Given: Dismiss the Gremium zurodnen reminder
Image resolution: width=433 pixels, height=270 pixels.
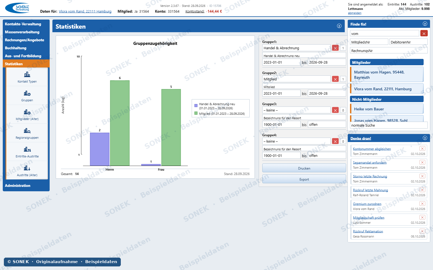Looking at the screenshot, I should click(x=422, y=204).
